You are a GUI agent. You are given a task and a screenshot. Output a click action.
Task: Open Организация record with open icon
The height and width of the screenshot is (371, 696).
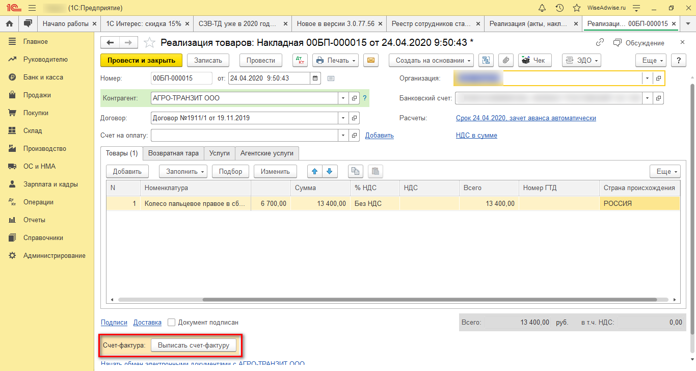click(x=658, y=78)
